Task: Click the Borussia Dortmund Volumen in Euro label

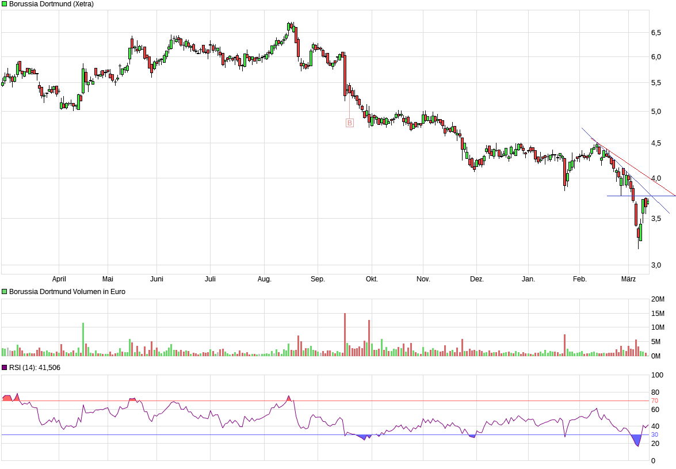Action: click(67, 292)
